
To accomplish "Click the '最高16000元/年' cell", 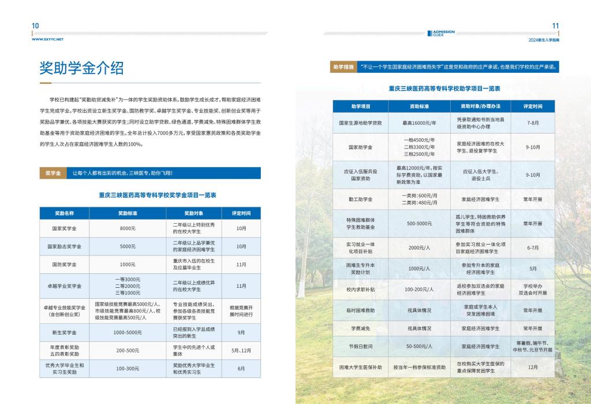I will 420,123.
